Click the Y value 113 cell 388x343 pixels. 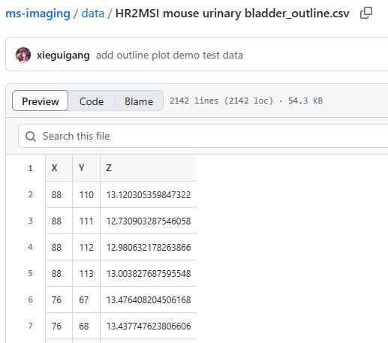click(86, 273)
